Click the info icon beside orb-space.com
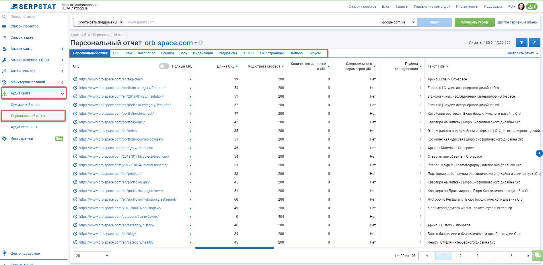This screenshot has width=543, height=265. tap(201, 43)
